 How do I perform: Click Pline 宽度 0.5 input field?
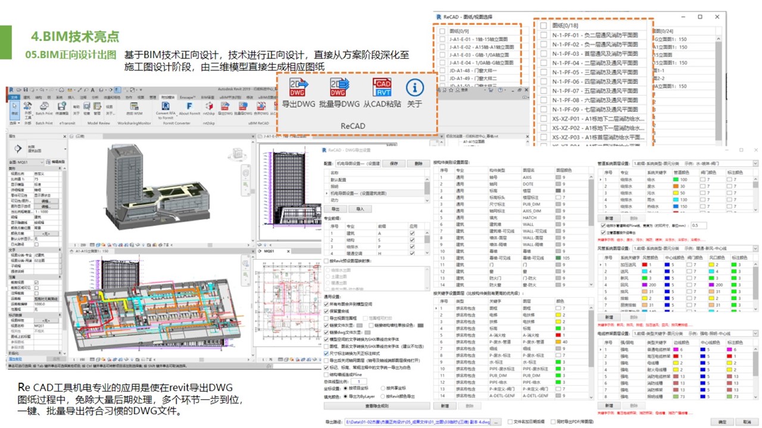[x=698, y=225]
